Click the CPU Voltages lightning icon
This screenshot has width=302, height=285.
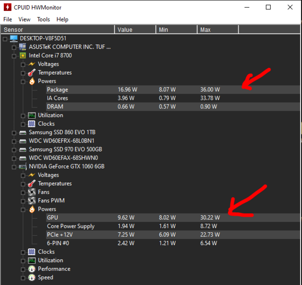31,64
